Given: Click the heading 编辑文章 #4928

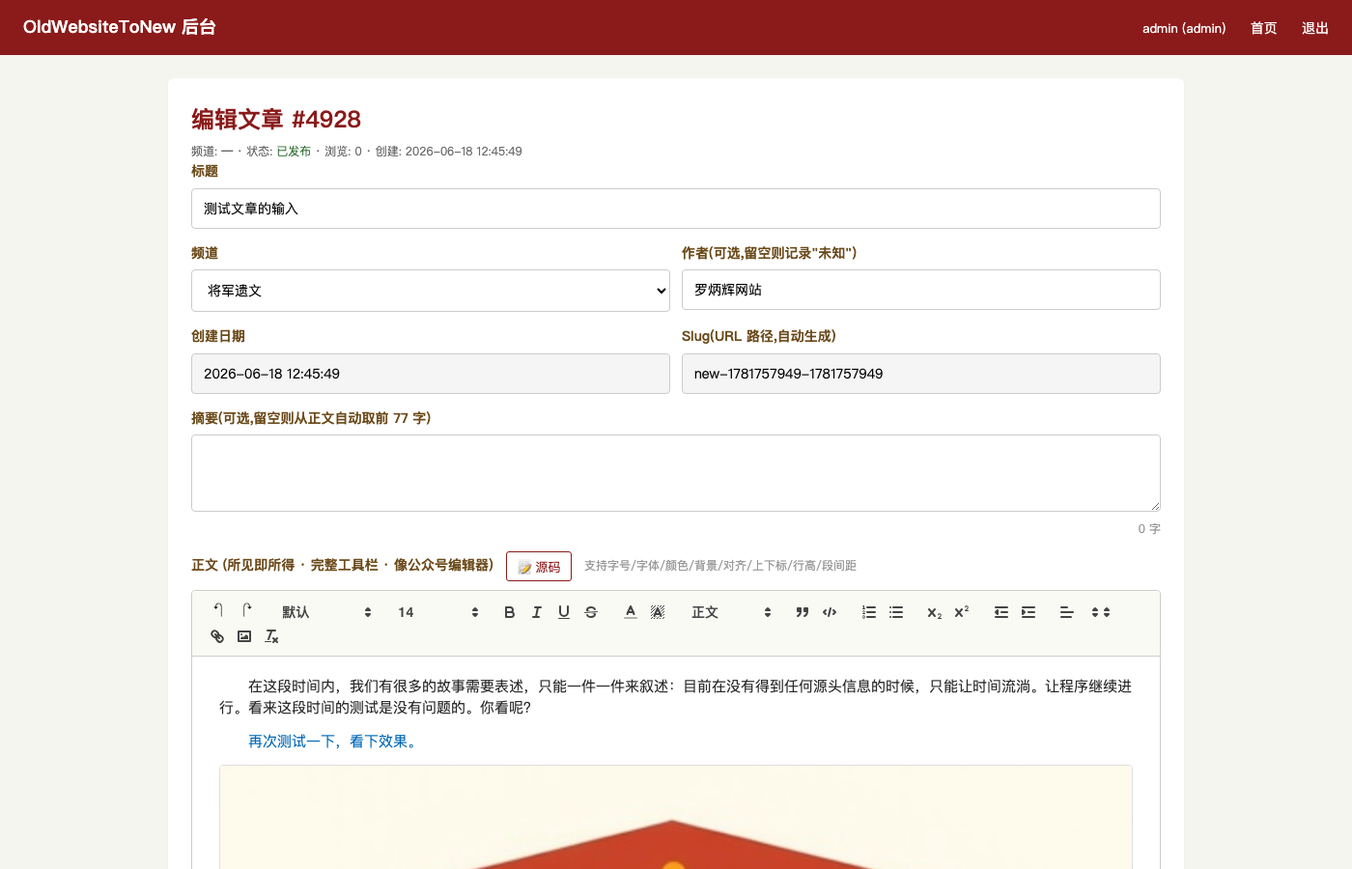Looking at the screenshot, I should (276, 120).
